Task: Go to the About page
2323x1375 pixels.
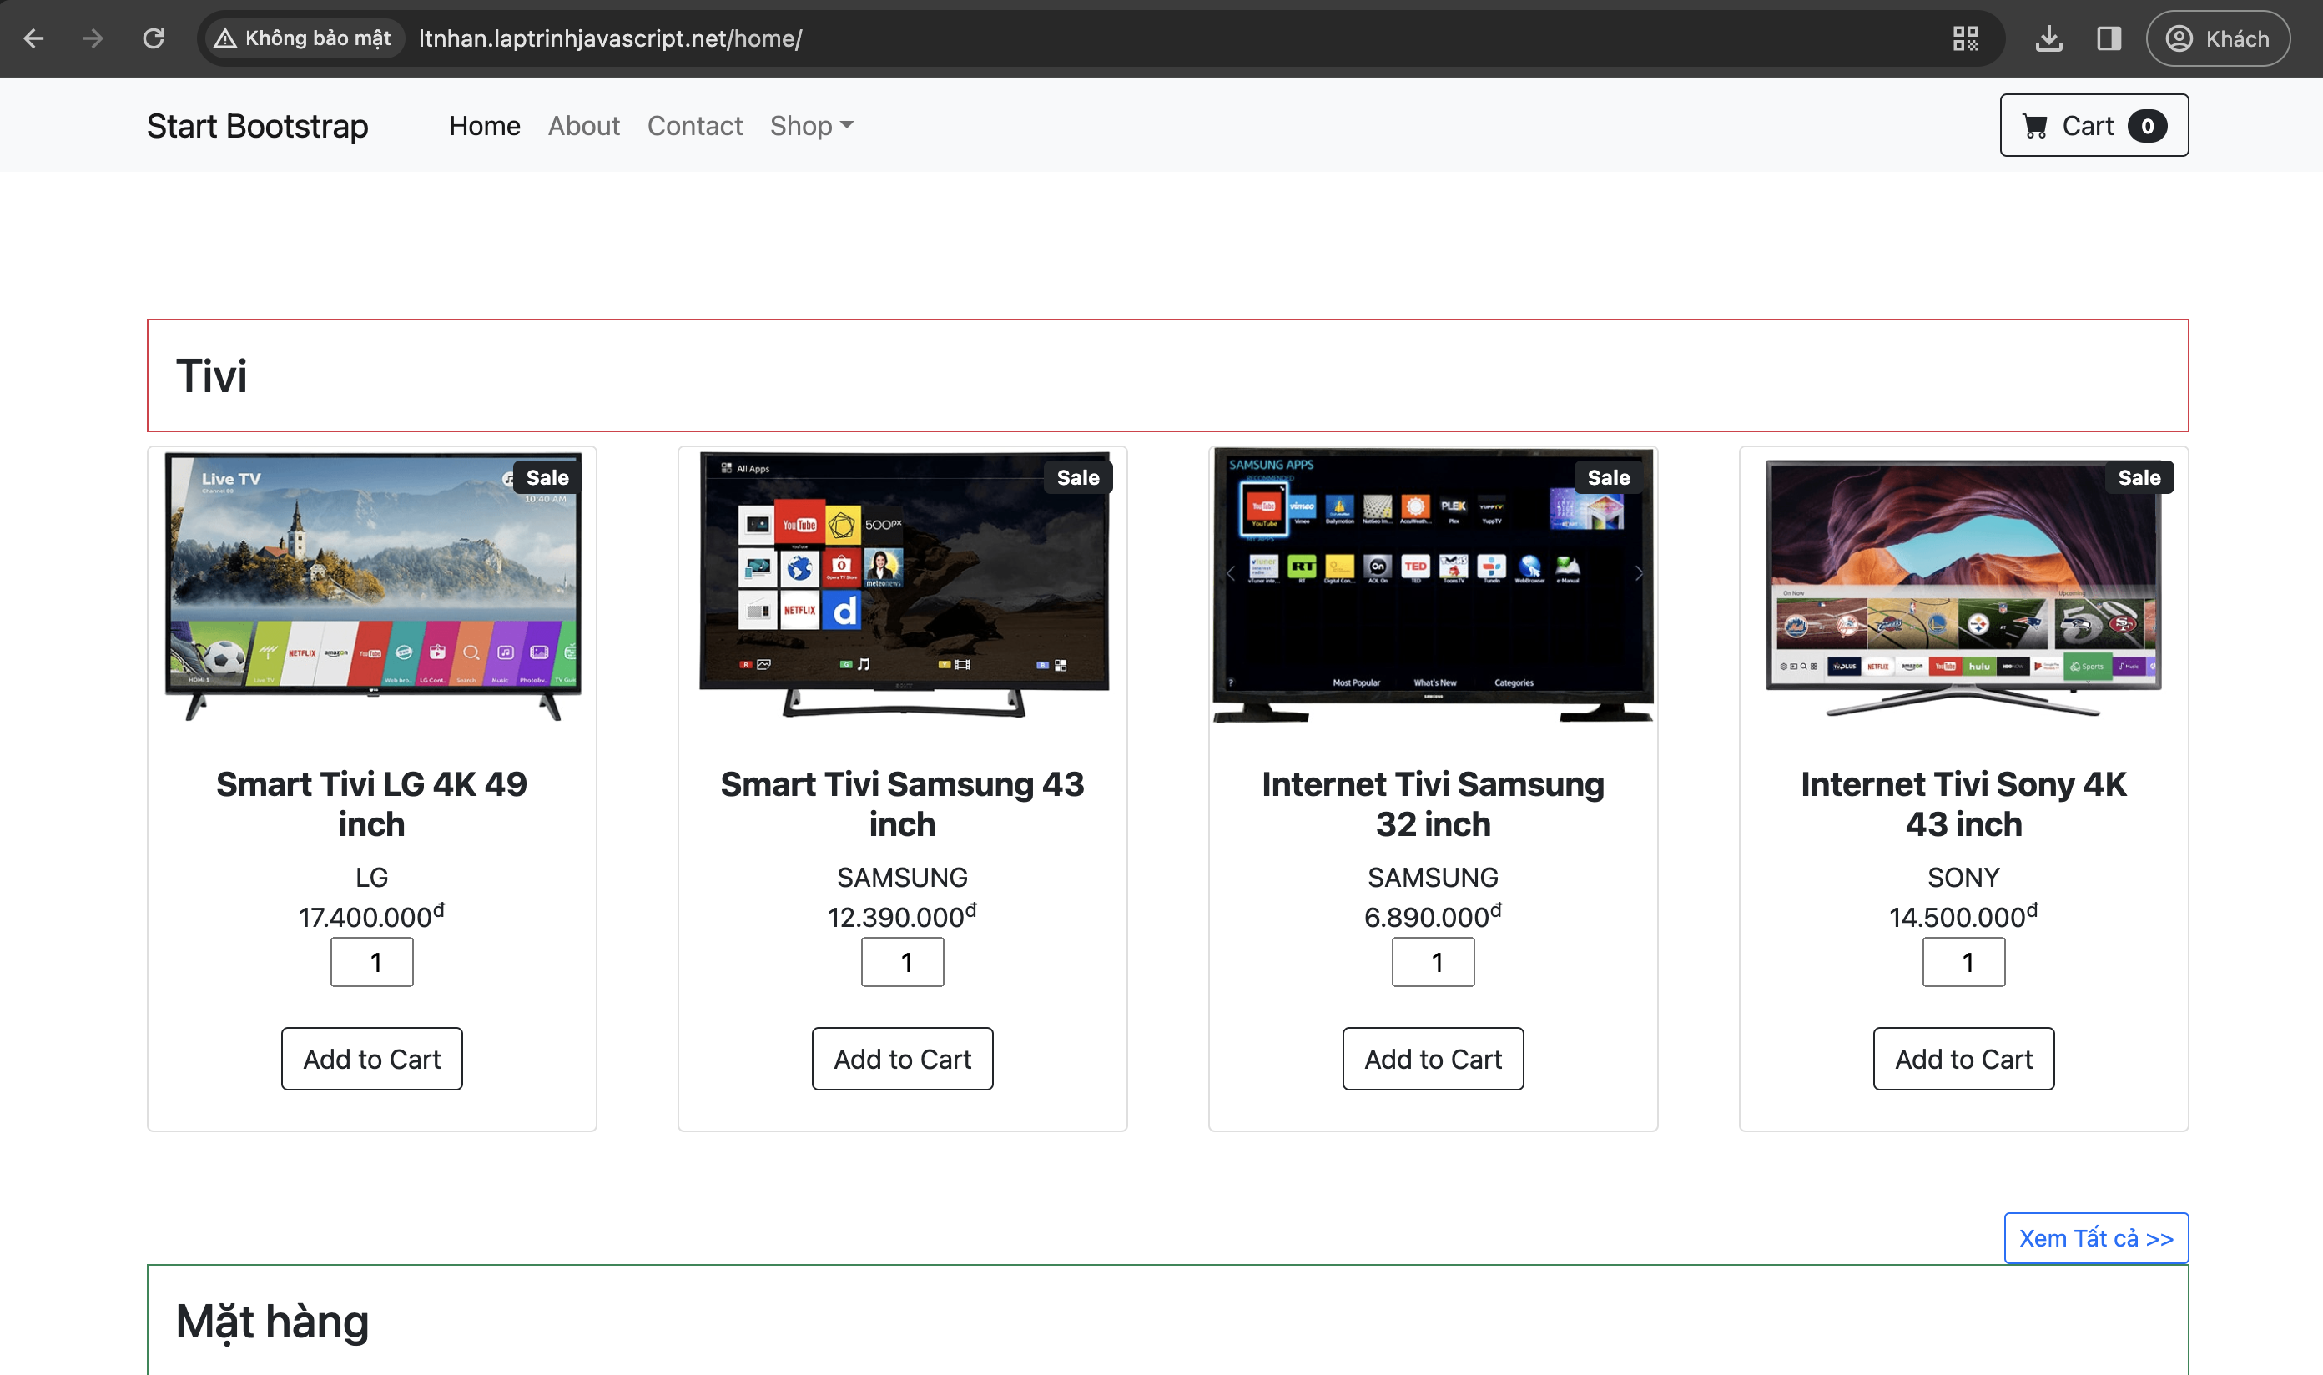Action: tap(582, 125)
